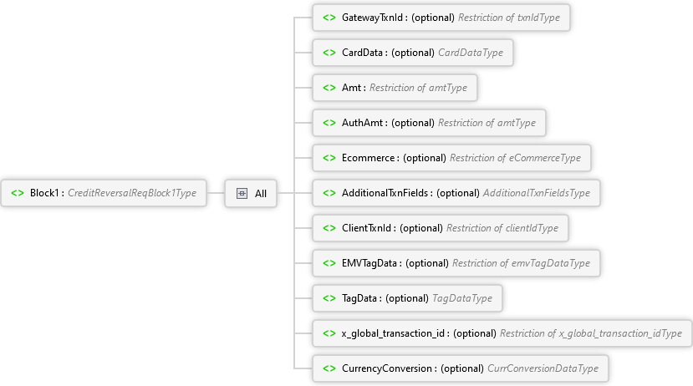The width and height of the screenshot is (693, 386).
Task: Click the element icon next to Amt
Action: click(x=329, y=88)
